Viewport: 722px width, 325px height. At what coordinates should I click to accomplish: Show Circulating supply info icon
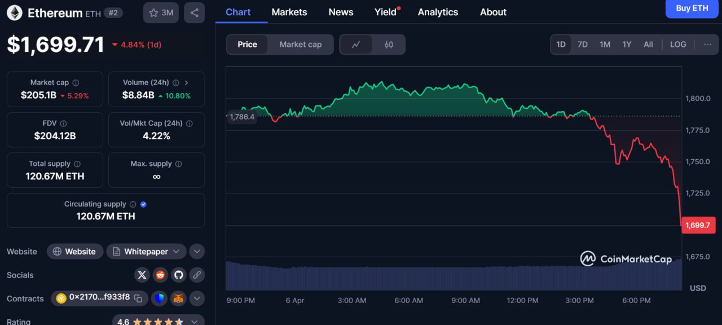click(133, 204)
